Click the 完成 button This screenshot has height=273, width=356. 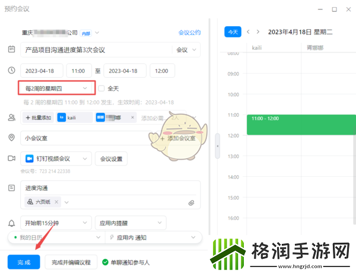(24, 262)
